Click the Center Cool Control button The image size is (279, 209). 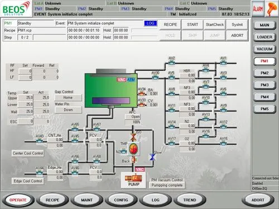click(x=28, y=153)
